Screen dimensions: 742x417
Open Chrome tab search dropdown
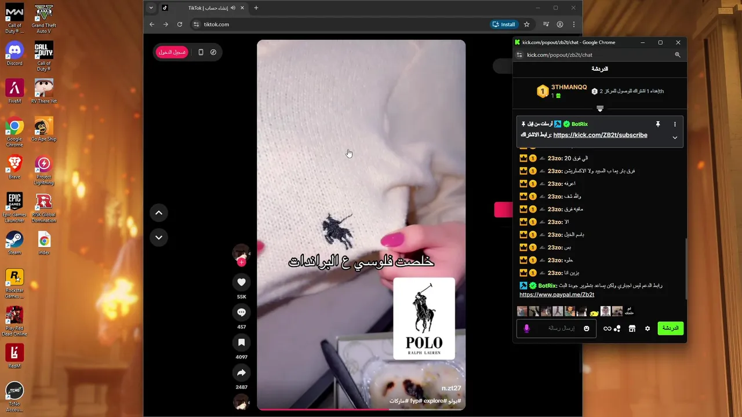[x=151, y=8]
